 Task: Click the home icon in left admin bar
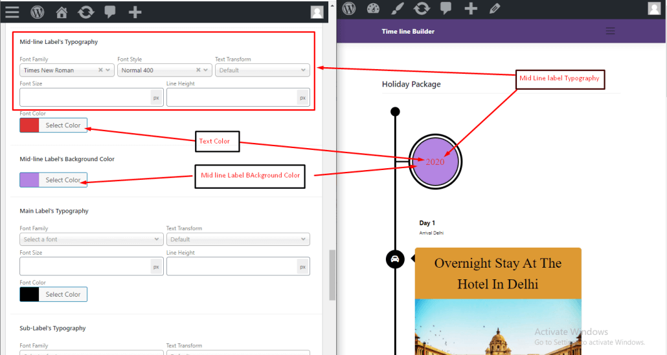pos(62,12)
